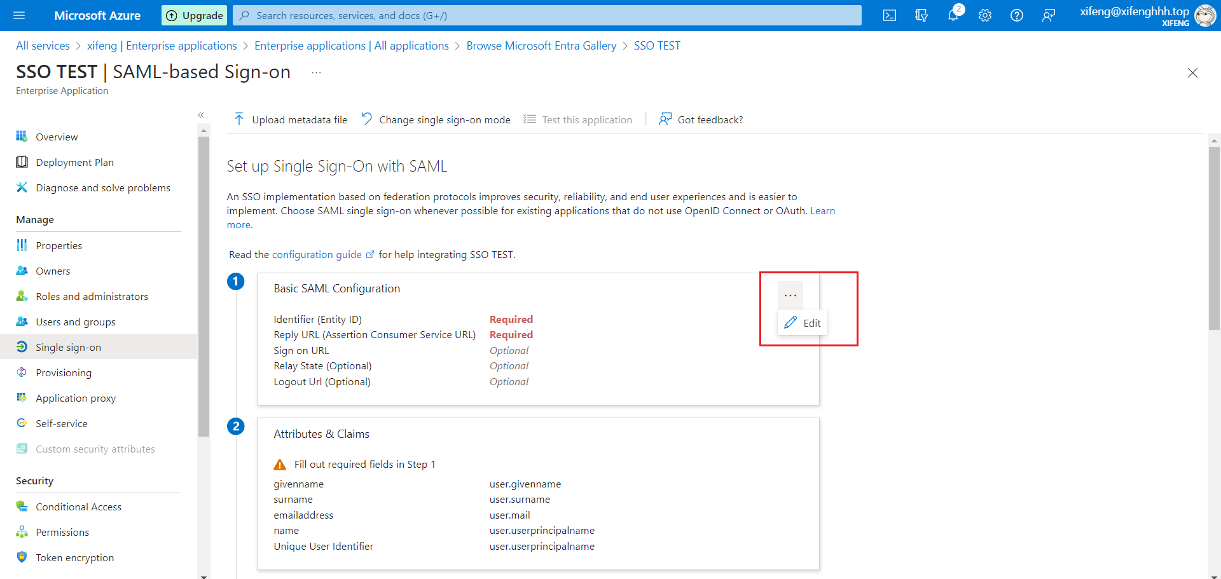Click the Deployment Plan book icon

click(x=22, y=161)
